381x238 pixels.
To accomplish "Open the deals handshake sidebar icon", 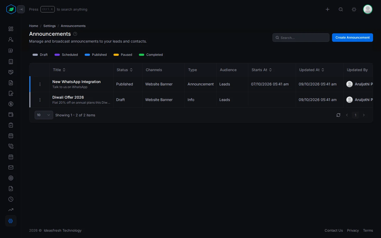I will 11,72.
